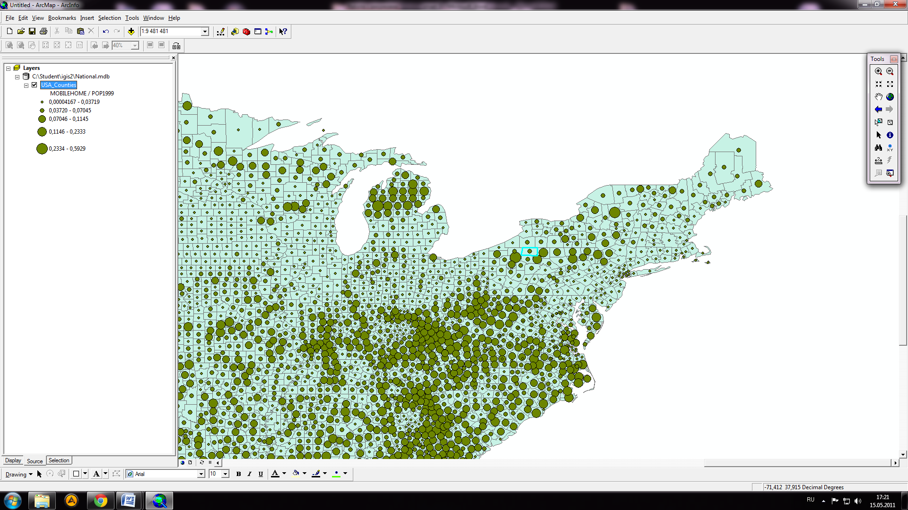Close the table of contents panel

coord(174,58)
